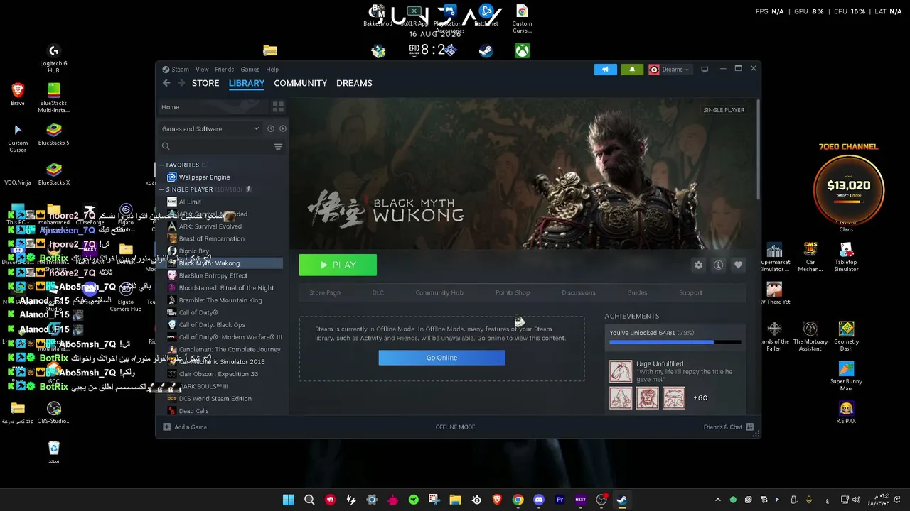Click the achievements progress bar
Screen dimensions: 910x511
pos(675,342)
